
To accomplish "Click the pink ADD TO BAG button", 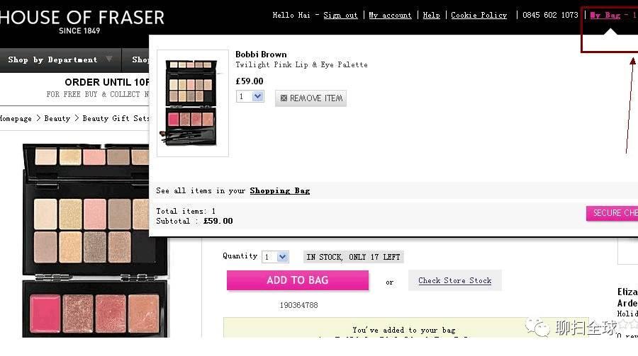I will pos(298,280).
